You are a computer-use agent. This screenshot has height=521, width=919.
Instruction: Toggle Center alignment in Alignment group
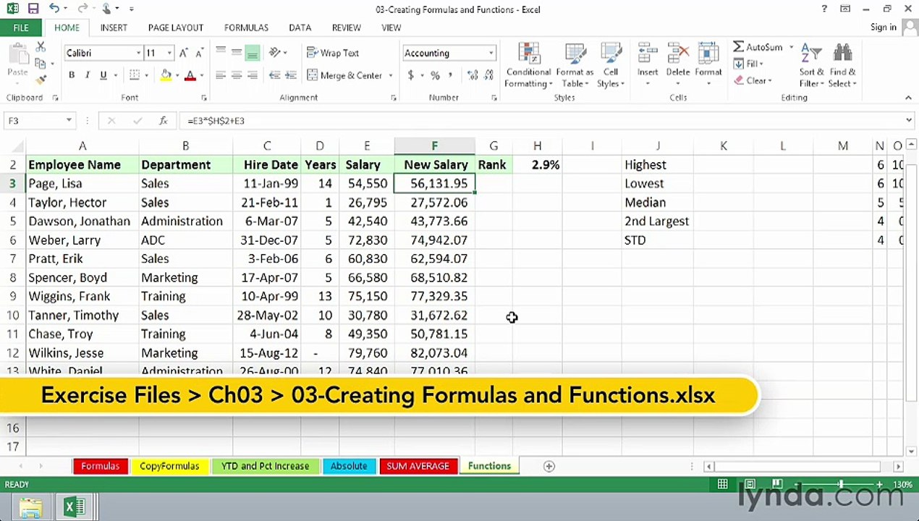coord(237,75)
